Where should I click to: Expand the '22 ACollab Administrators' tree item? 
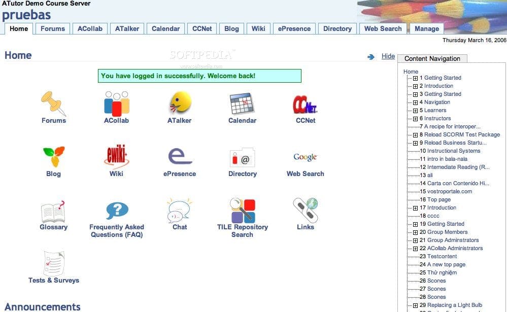[x=416, y=248]
